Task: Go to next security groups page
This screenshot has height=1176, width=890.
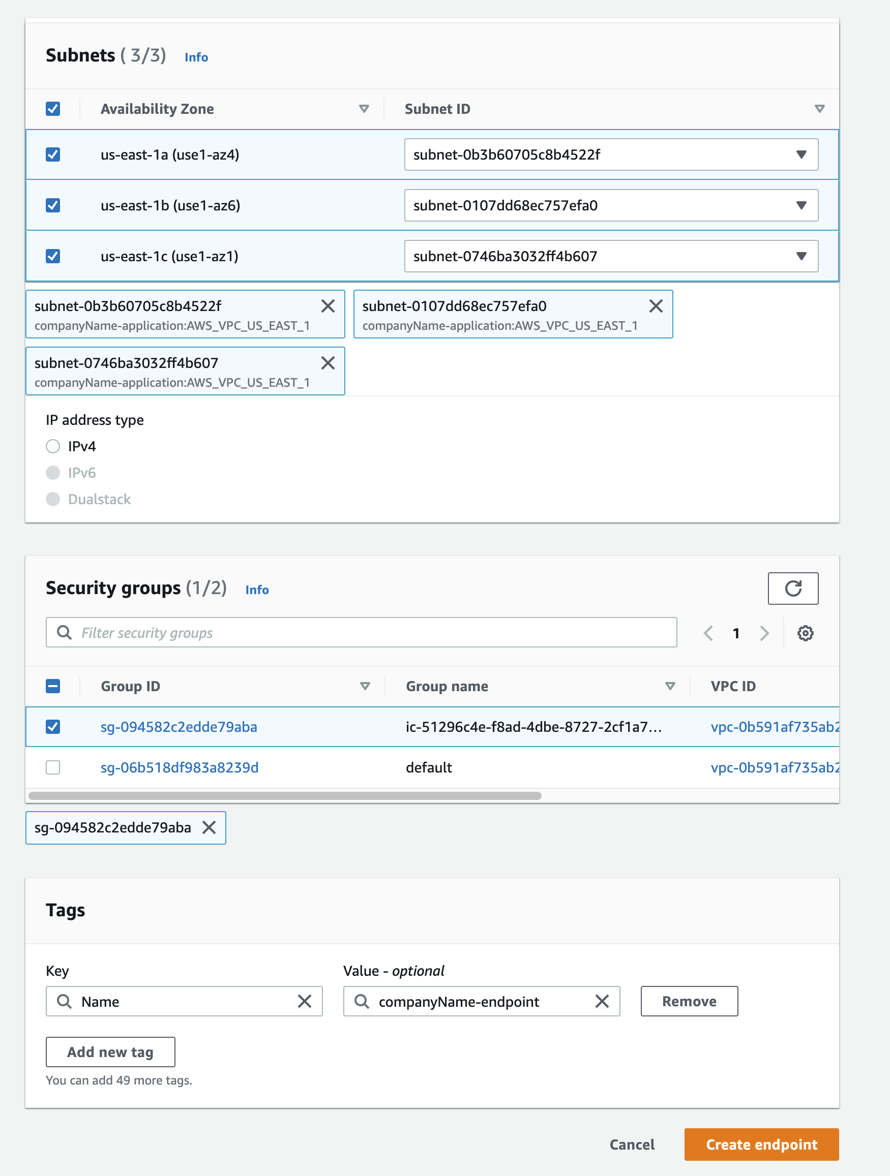Action: (x=764, y=633)
